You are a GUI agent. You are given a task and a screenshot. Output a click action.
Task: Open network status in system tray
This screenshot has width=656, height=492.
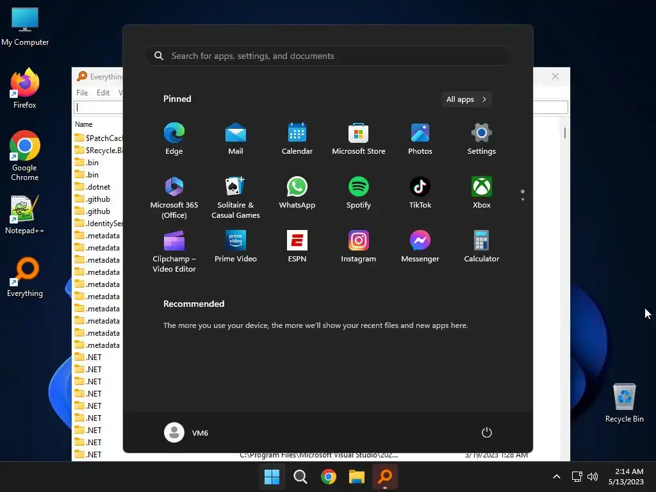[577, 477]
